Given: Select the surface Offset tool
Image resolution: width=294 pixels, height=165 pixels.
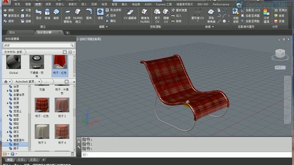Looking at the screenshot, I should [56, 14].
